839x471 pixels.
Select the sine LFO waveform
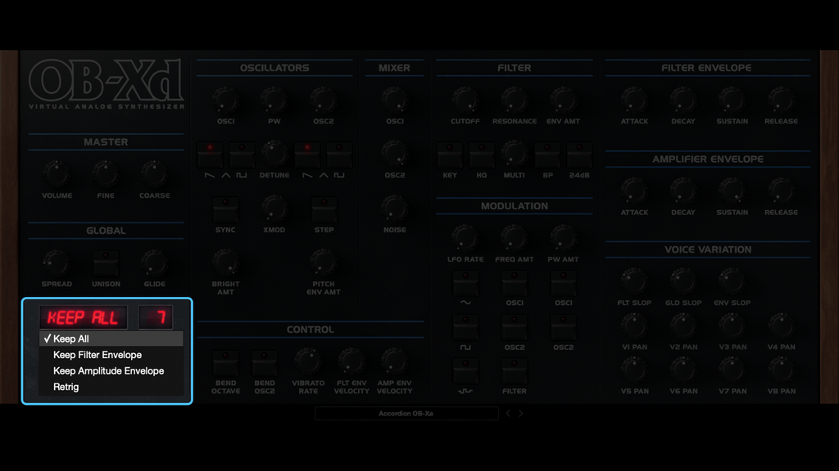click(465, 285)
